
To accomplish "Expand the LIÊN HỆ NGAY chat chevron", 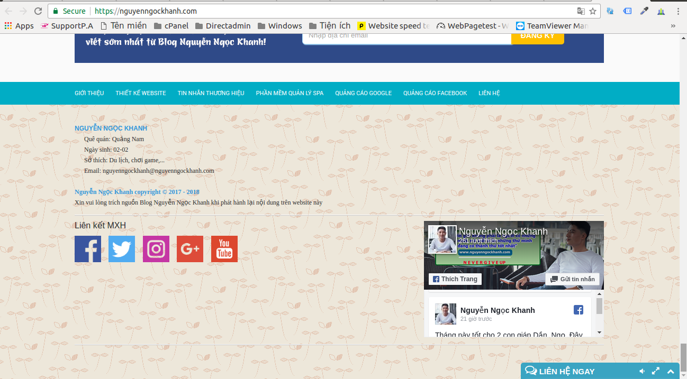I will click(670, 371).
